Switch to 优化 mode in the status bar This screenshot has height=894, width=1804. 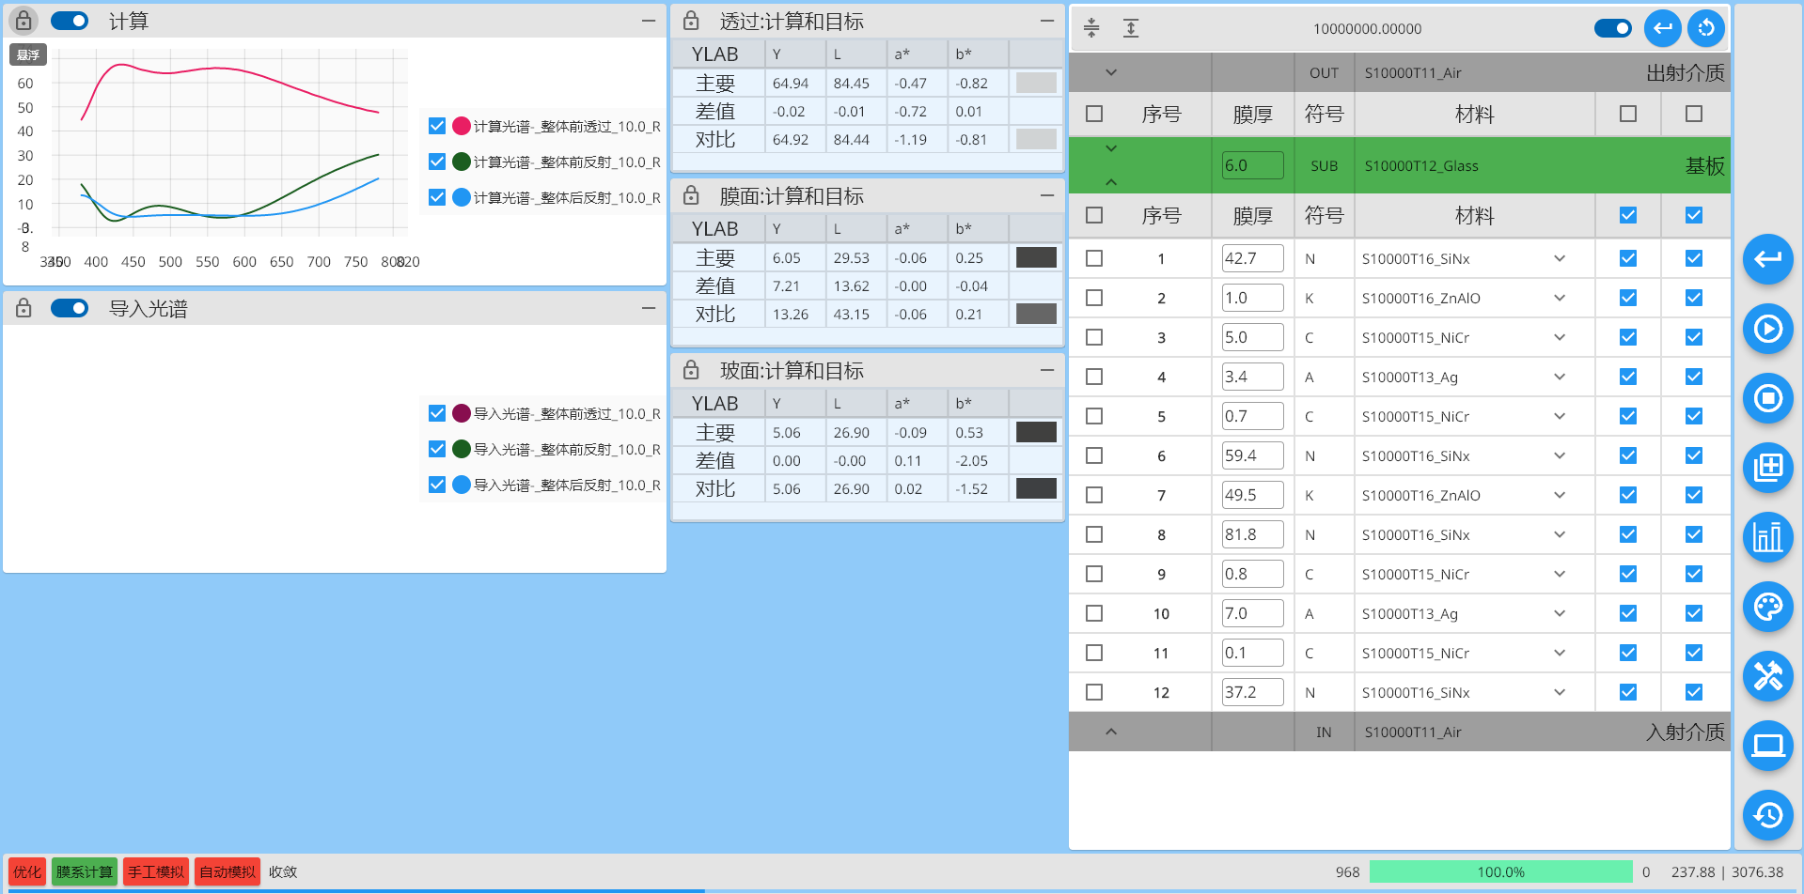(x=25, y=871)
